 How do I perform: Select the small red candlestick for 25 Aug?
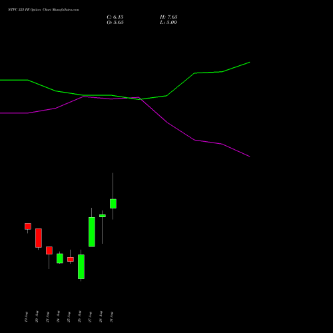[x=71, y=259]
